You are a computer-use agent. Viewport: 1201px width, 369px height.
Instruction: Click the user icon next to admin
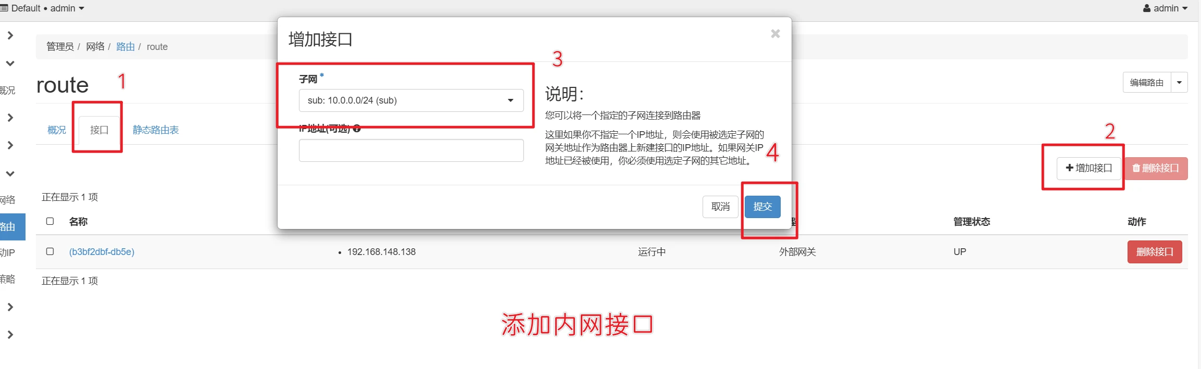coord(1147,8)
